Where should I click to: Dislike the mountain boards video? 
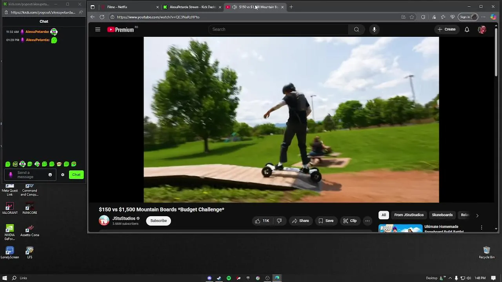click(279, 221)
